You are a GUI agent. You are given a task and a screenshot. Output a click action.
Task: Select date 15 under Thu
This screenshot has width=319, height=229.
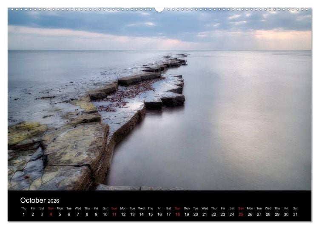pos(150,215)
